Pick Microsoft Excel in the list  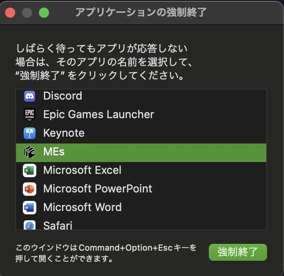click(141, 171)
